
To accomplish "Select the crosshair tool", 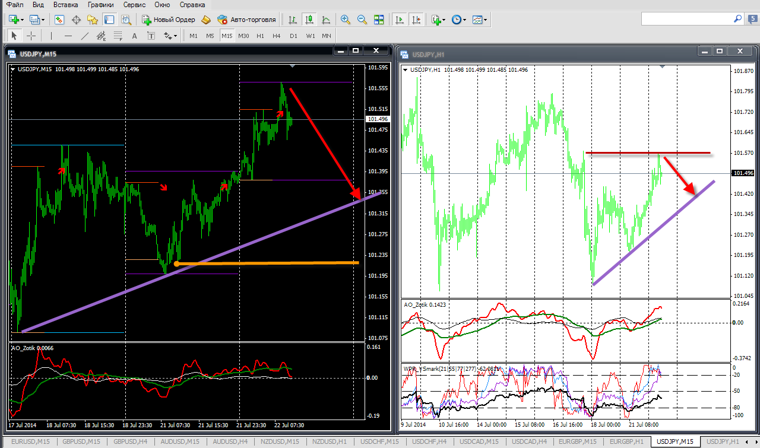I will tap(31, 36).
